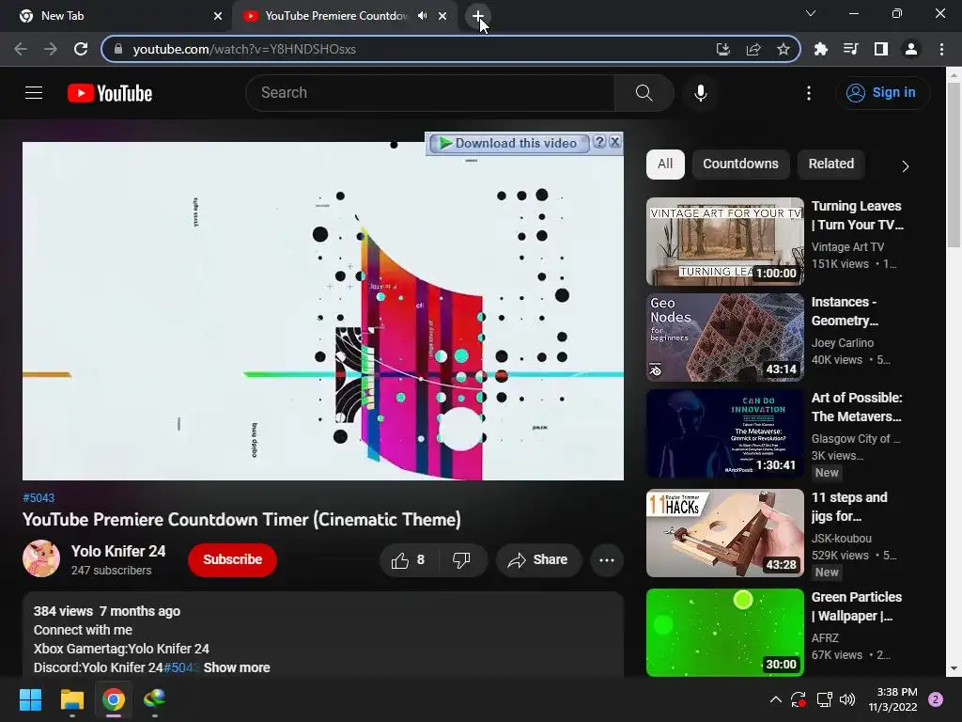Bookmark this page with star icon
This screenshot has height=722, width=962.
[x=783, y=49]
